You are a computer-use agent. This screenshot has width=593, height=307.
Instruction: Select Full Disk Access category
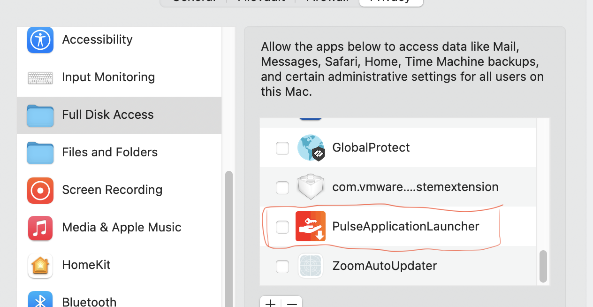pyautogui.click(x=119, y=115)
